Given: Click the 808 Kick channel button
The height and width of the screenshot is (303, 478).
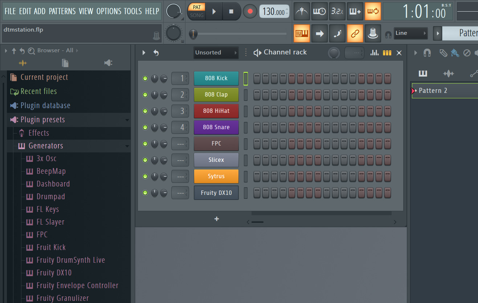Looking at the screenshot, I should (x=216, y=78).
